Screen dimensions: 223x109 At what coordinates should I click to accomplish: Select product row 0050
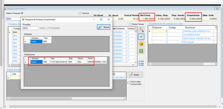pyautogui.click(x=15, y=54)
